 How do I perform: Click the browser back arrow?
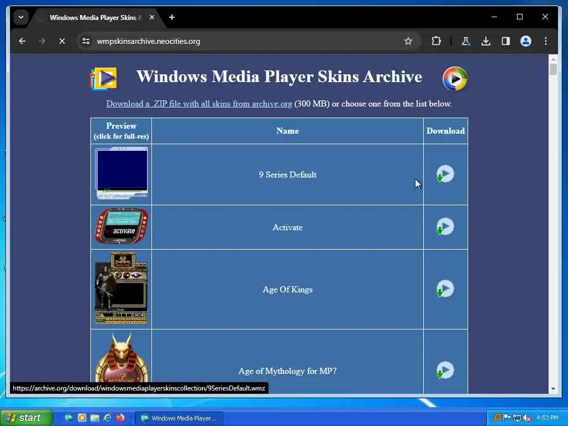click(22, 41)
